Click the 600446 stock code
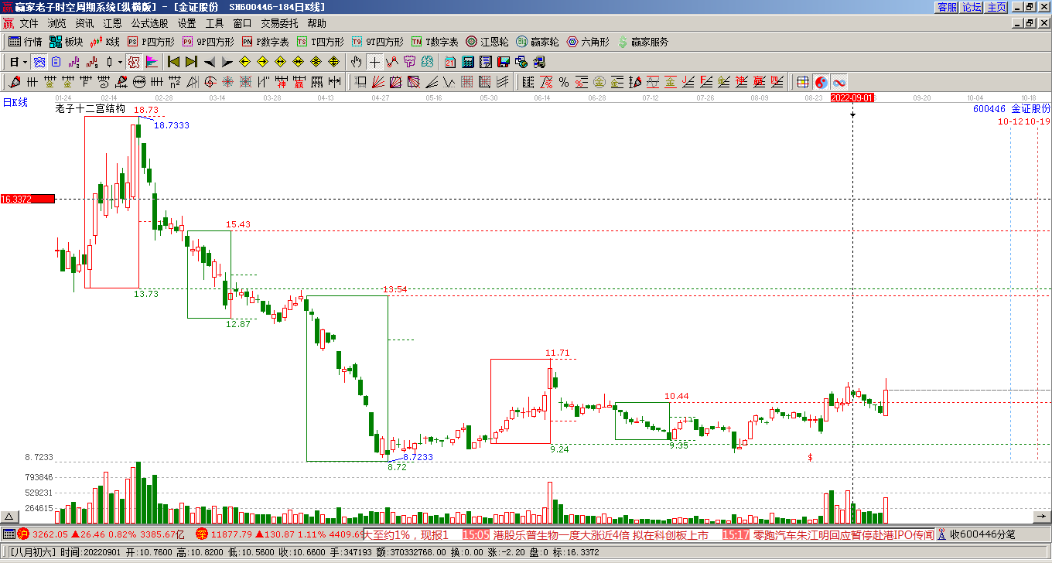The image size is (1052, 563). [x=989, y=109]
